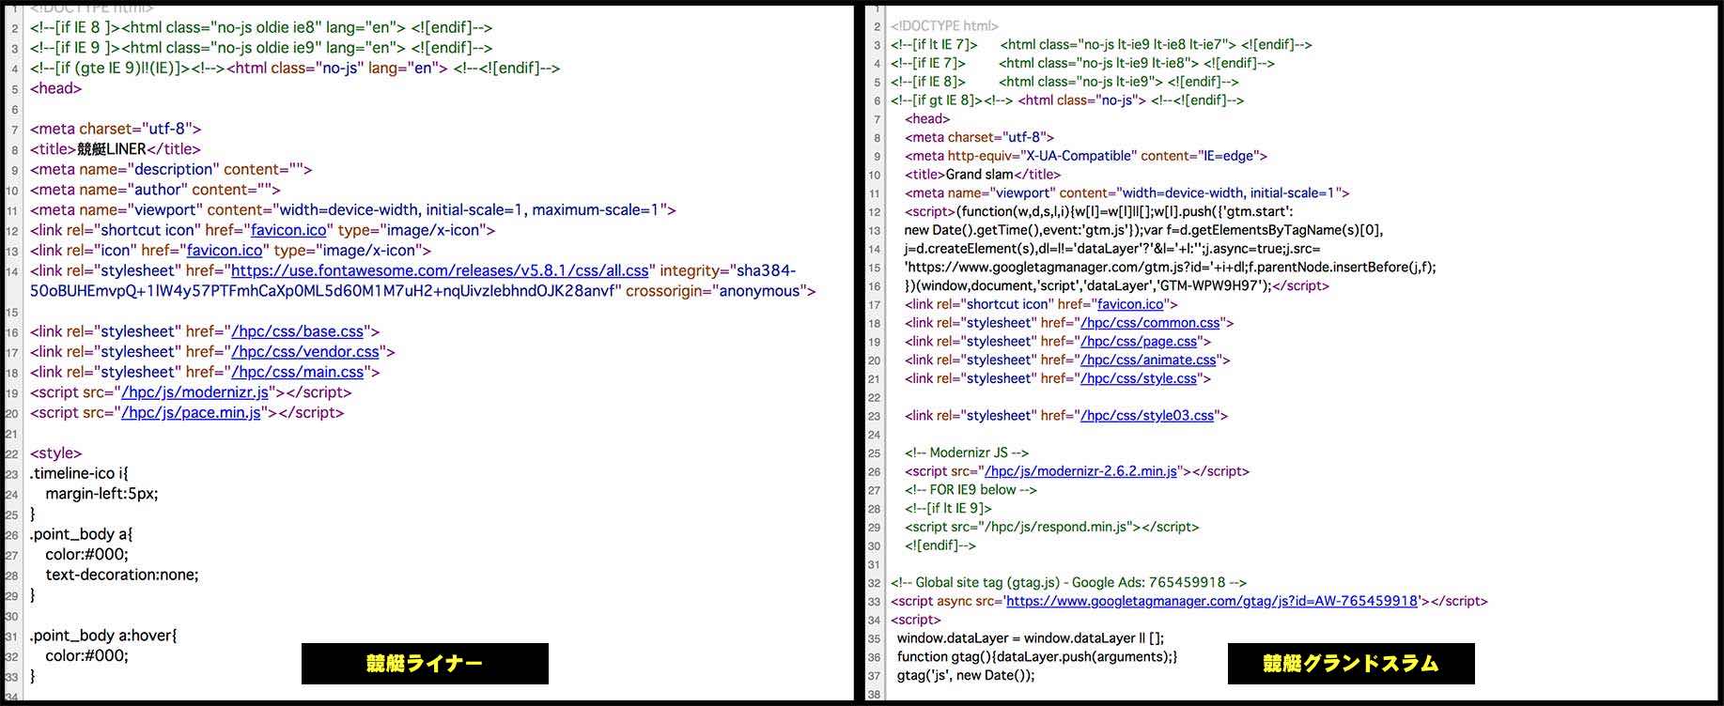Open the fontawesome all.css stylesheet link
1724x706 pixels.
[440, 270]
